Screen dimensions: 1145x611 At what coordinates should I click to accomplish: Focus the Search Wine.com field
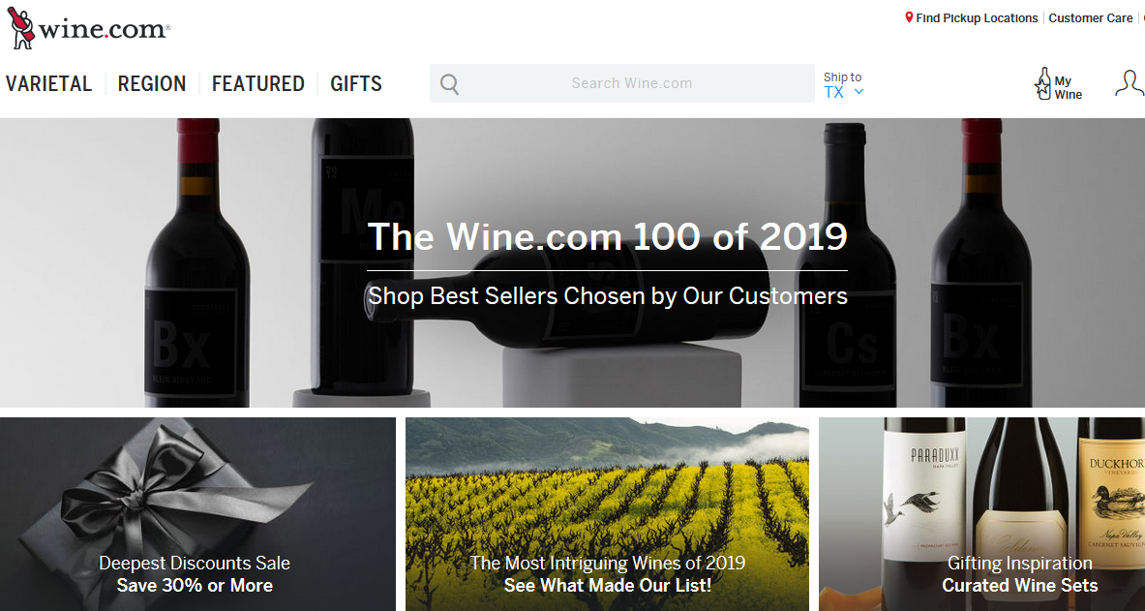tap(632, 83)
